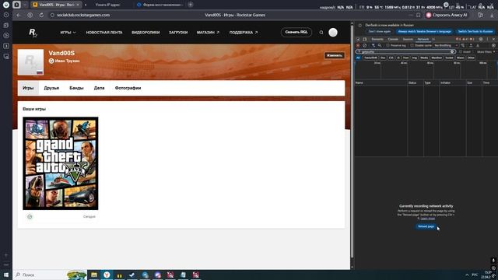Select the Doc request type filter

(x=383, y=58)
